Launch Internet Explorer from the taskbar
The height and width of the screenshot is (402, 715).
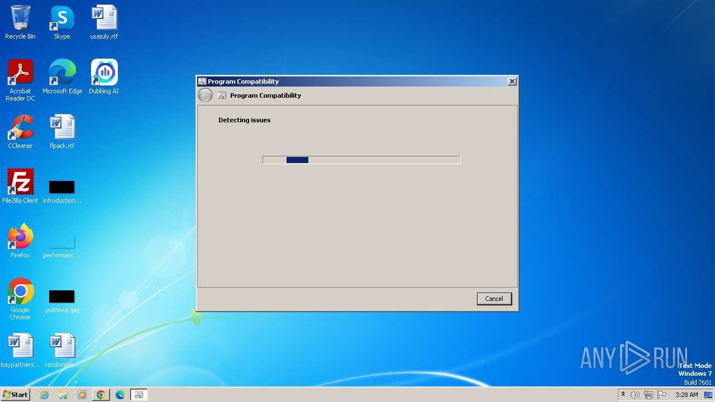45,395
